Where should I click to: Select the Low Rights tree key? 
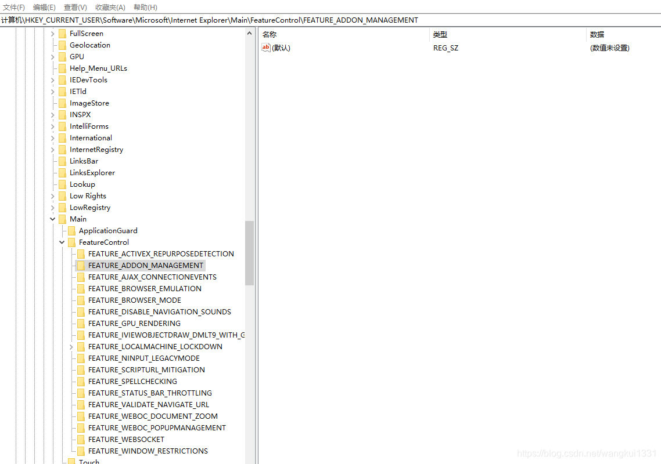tap(88, 196)
